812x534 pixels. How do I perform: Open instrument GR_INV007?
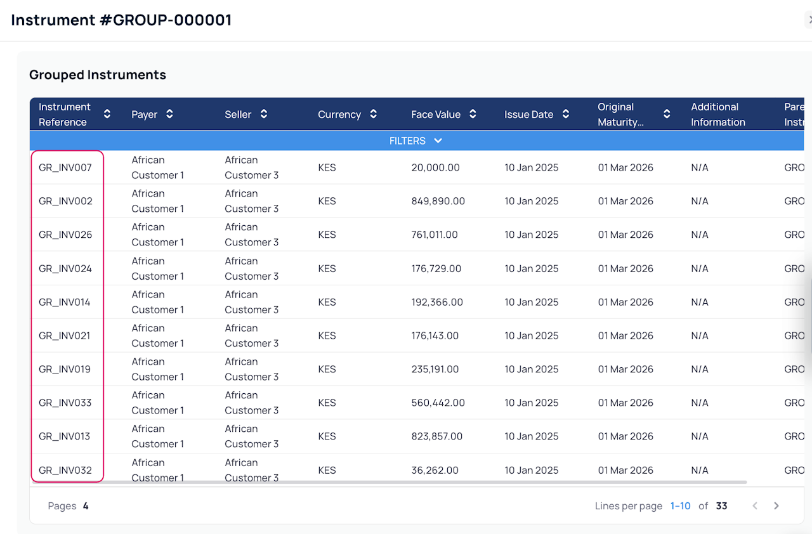click(x=65, y=167)
